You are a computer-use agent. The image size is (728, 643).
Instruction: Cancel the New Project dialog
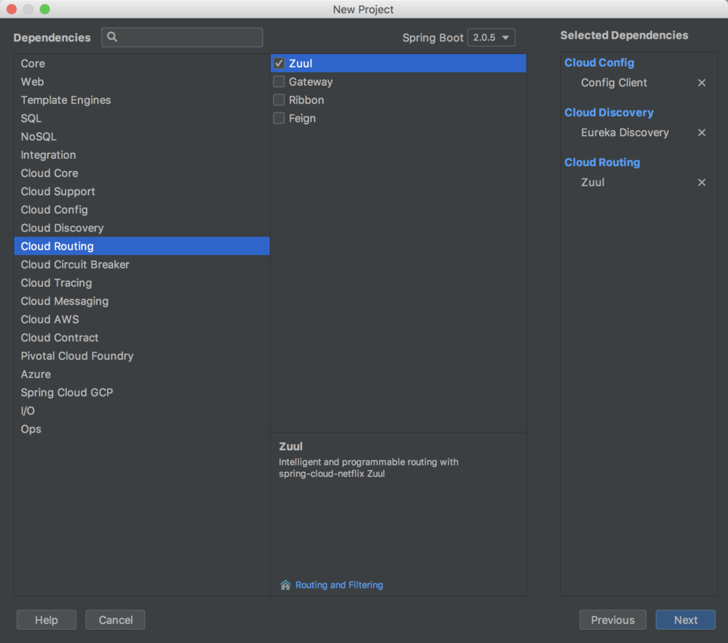point(115,620)
